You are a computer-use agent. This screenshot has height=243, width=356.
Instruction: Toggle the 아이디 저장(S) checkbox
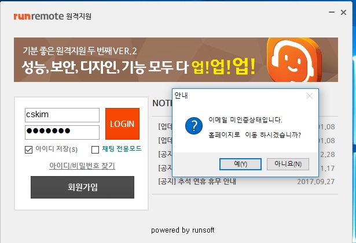(x=29, y=150)
